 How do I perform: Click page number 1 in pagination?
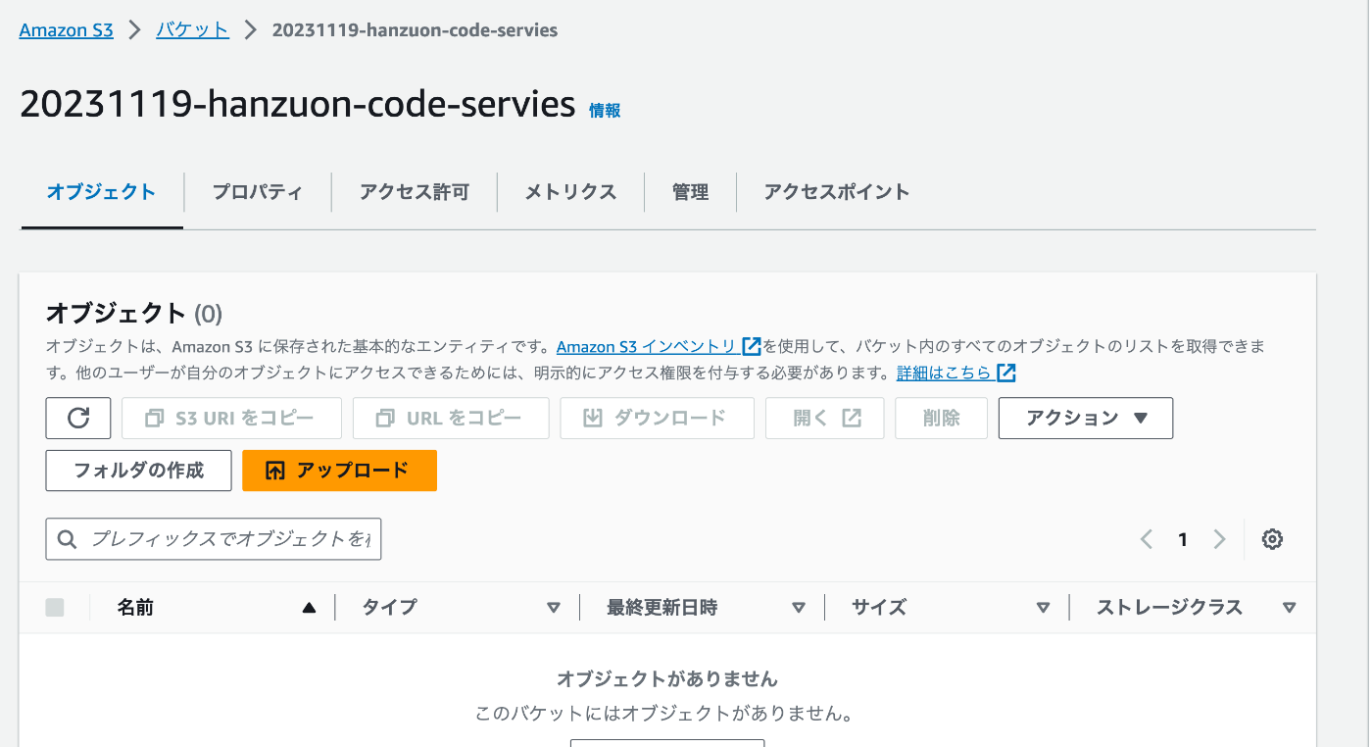point(1183,539)
